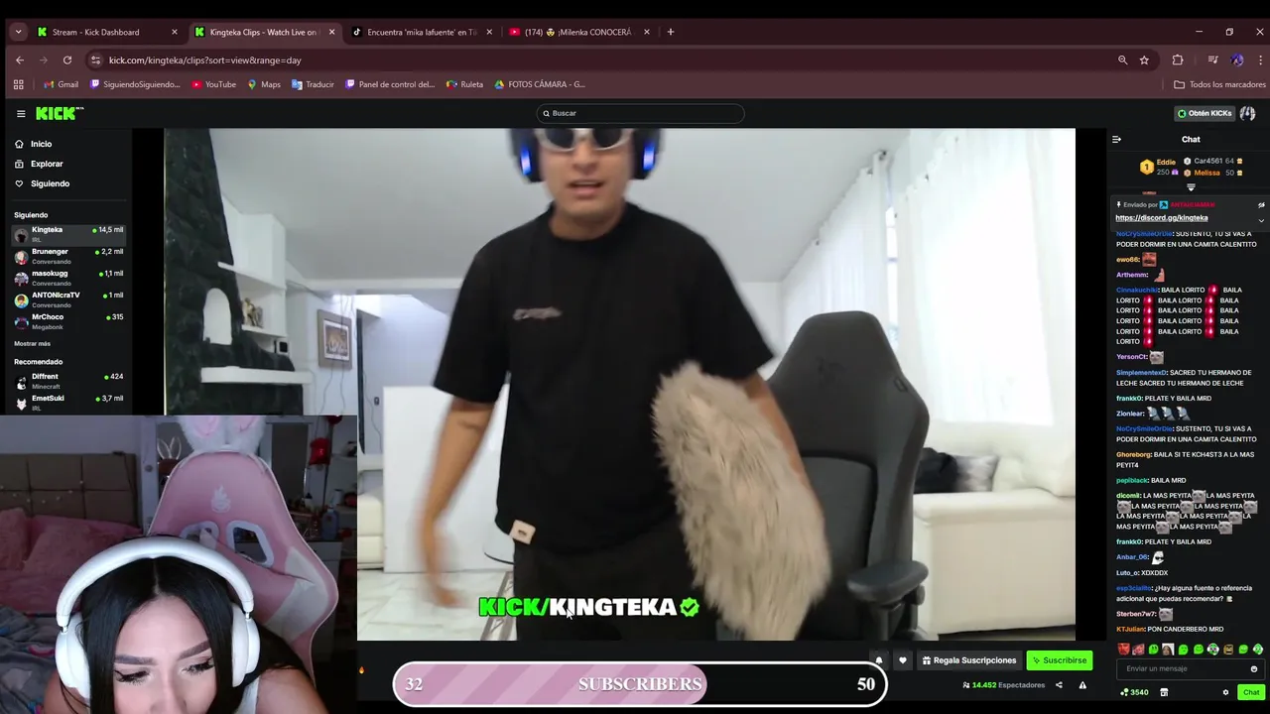Open the Kingteka followed channel
This screenshot has width=1270, height=714.
tap(68, 234)
